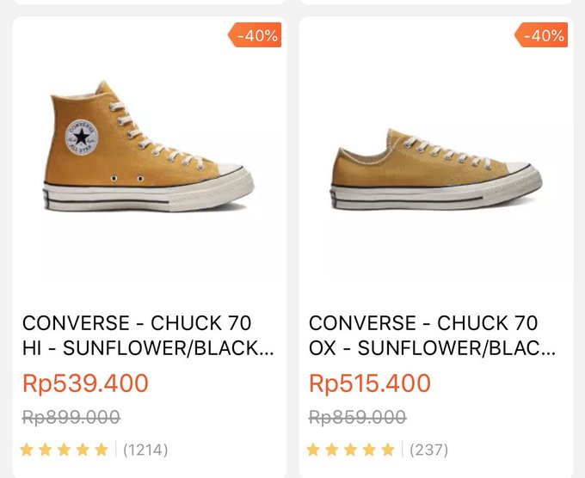Click the first star of Chuck 70 OX rating
The image size is (585, 478).
point(313,450)
